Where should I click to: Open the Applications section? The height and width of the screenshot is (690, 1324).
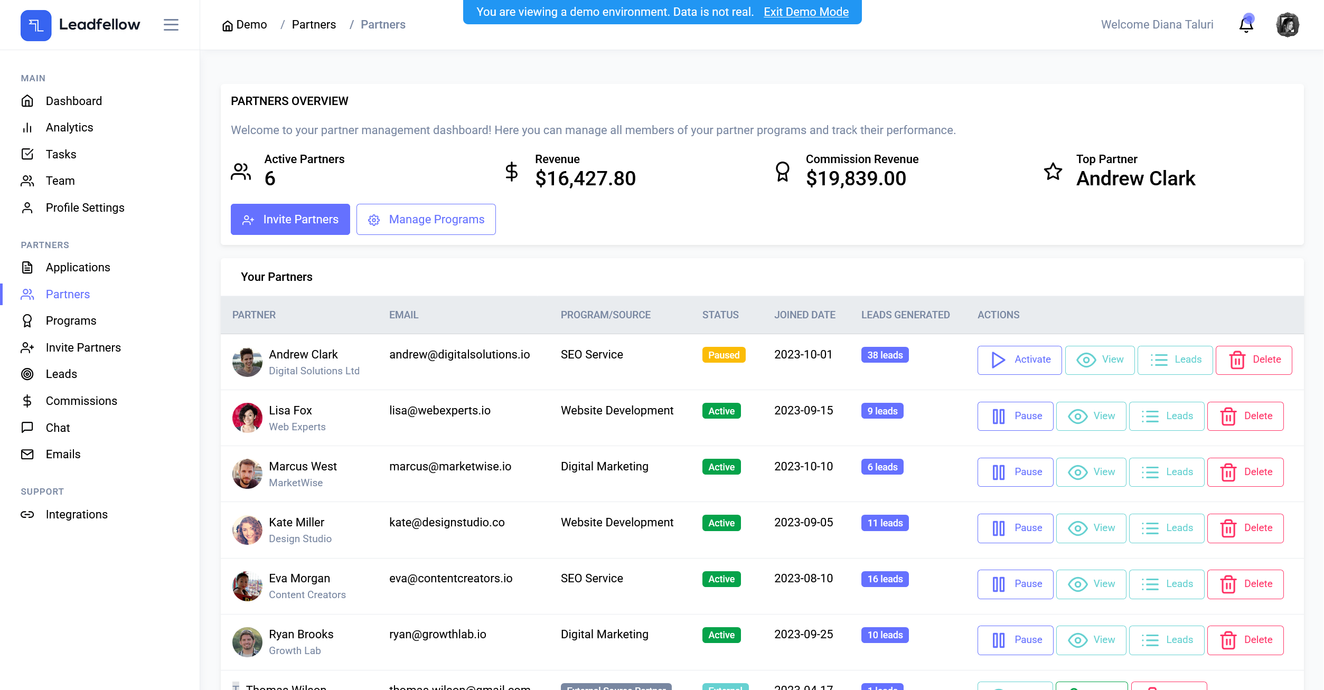[78, 267]
